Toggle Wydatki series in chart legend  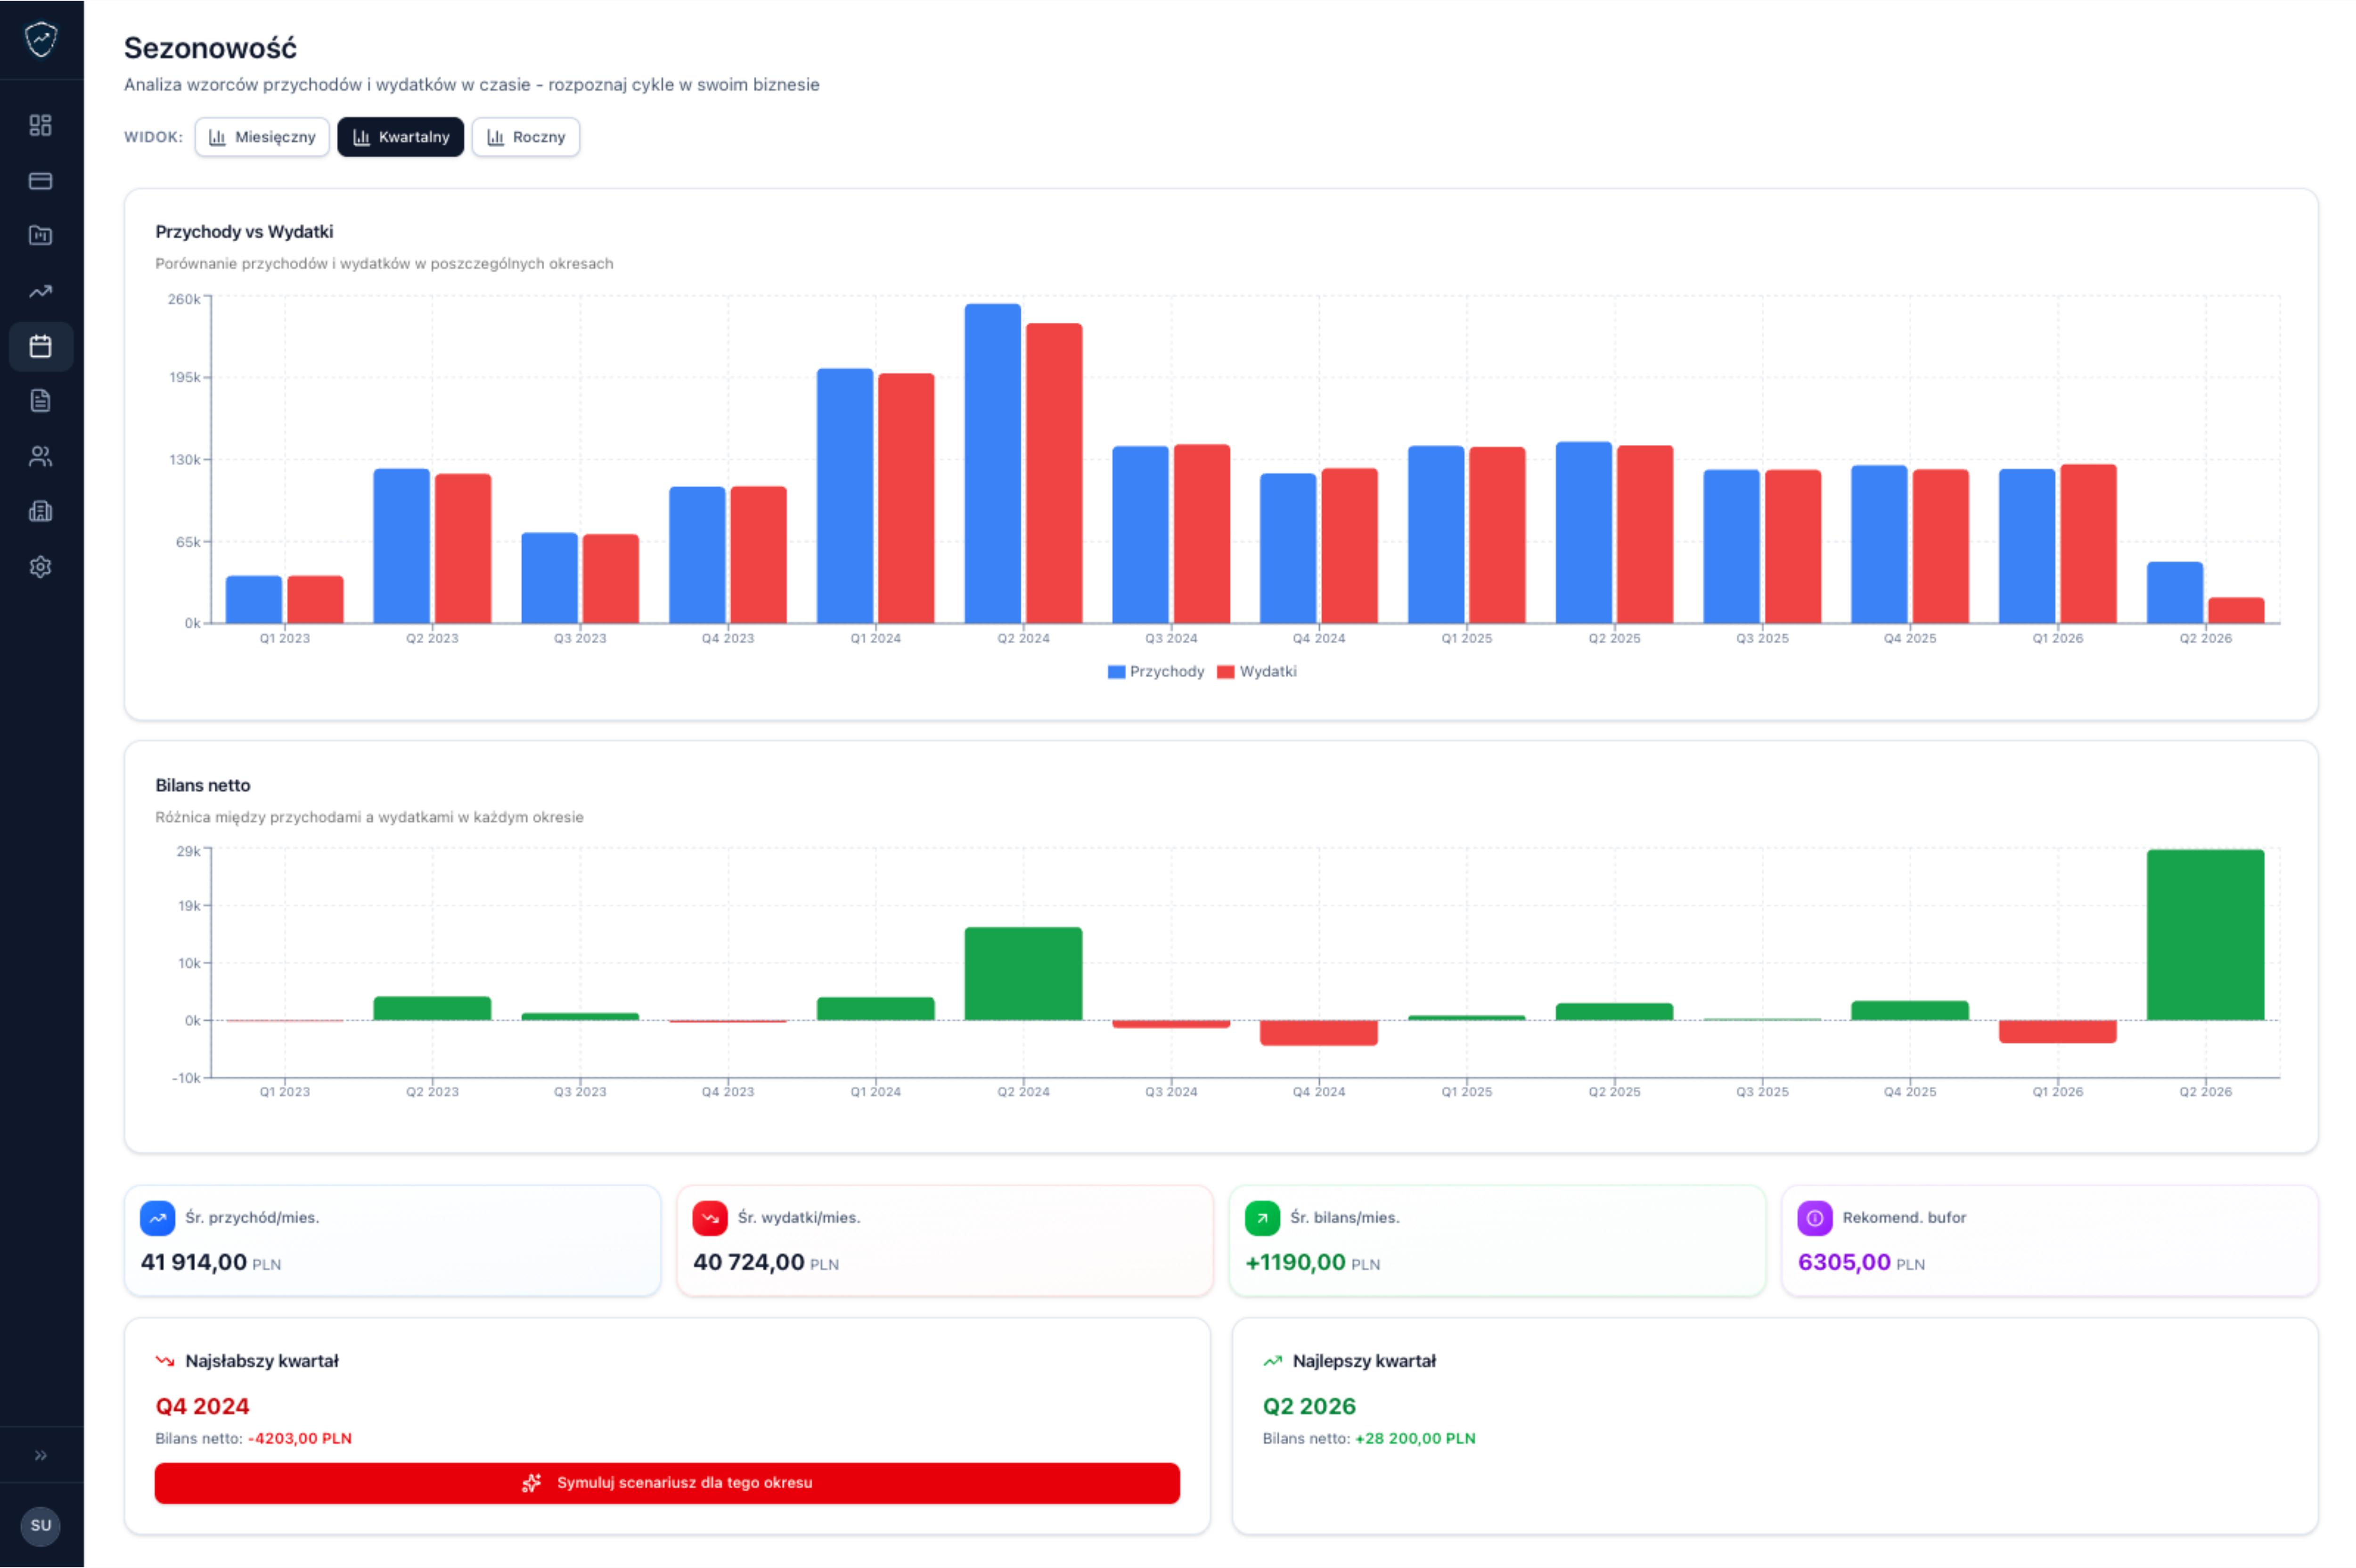1257,672
